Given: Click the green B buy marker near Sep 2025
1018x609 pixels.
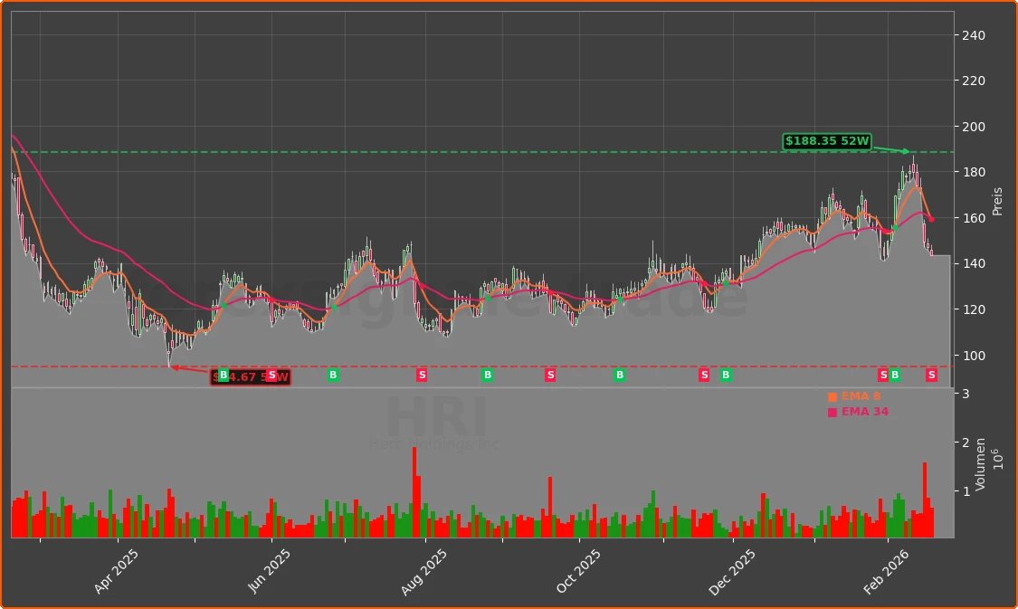Looking at the screenshot, I should click(489, 376).
